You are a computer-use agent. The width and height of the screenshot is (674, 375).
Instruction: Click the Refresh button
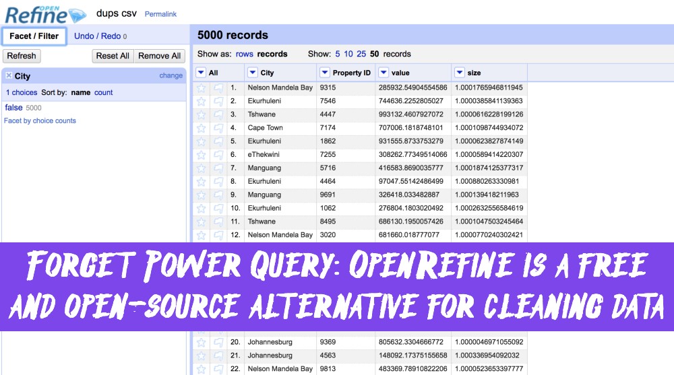coord(22,56)
